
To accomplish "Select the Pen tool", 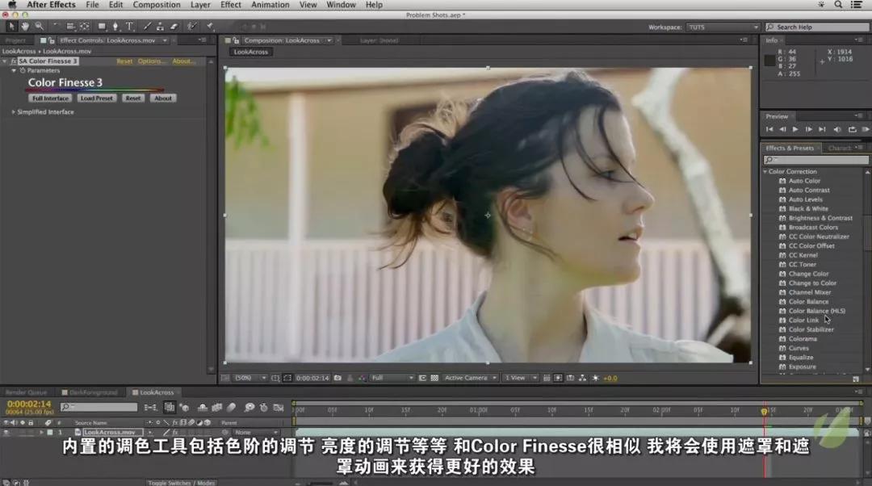I will pos(114,27).
